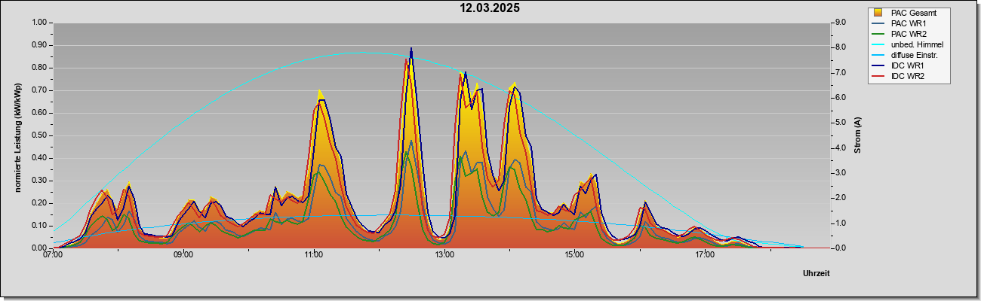Click the Strom (A) axis title
This screenshot has height=301, width=981.
coord(858,135)
